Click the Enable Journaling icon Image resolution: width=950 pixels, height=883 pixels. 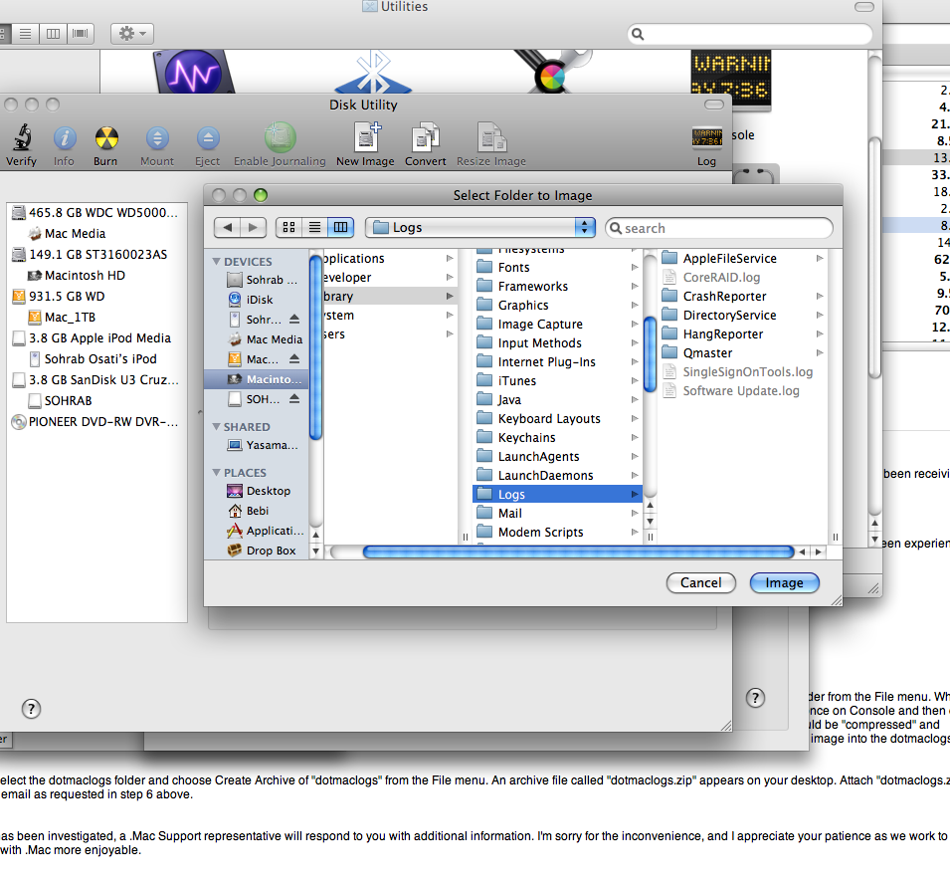[x=280, y=137]
